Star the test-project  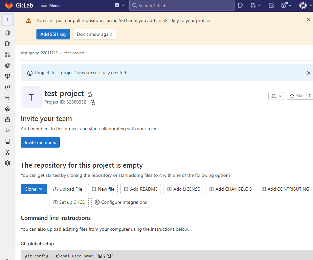[x=297, y=96]
